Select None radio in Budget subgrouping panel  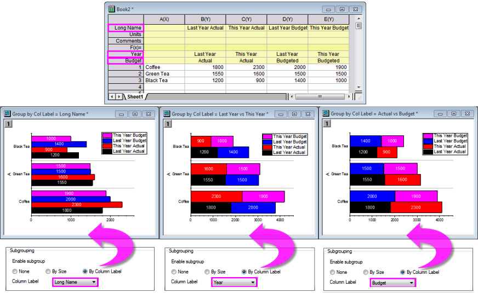click(x=332, y=272)
